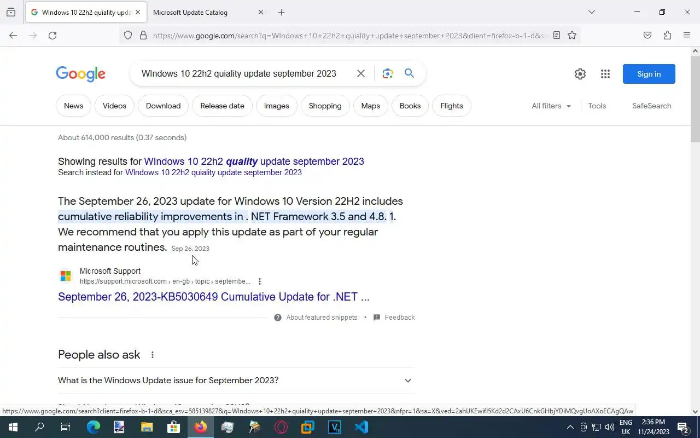
Task: Go back to the previous page
Action: pyautogui.click(x=13, y=35)
